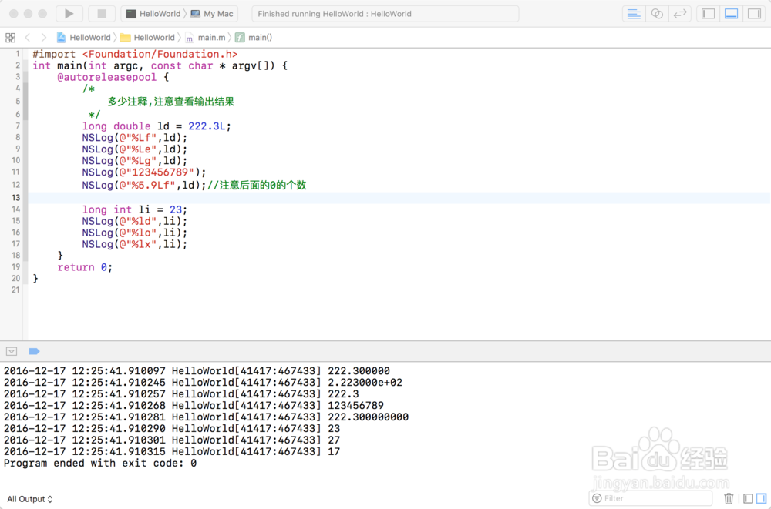Clear the console with trash icon
The image size is (771, 509).
coord(729,498)
